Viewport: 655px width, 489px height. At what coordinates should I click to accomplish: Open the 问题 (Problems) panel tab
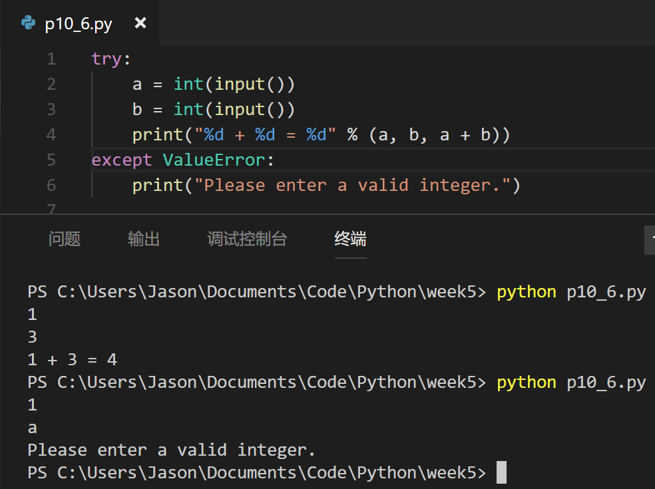65,239
